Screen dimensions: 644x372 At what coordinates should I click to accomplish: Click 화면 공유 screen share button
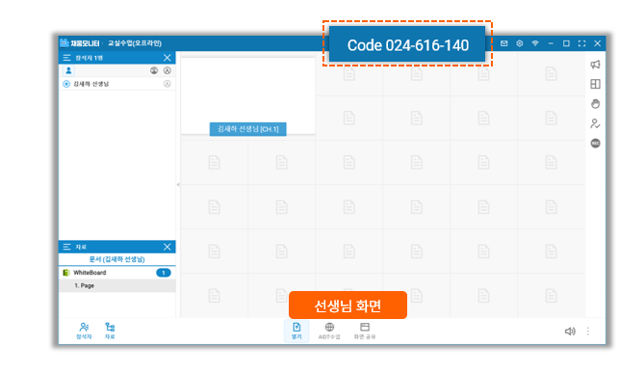point(365,331)
